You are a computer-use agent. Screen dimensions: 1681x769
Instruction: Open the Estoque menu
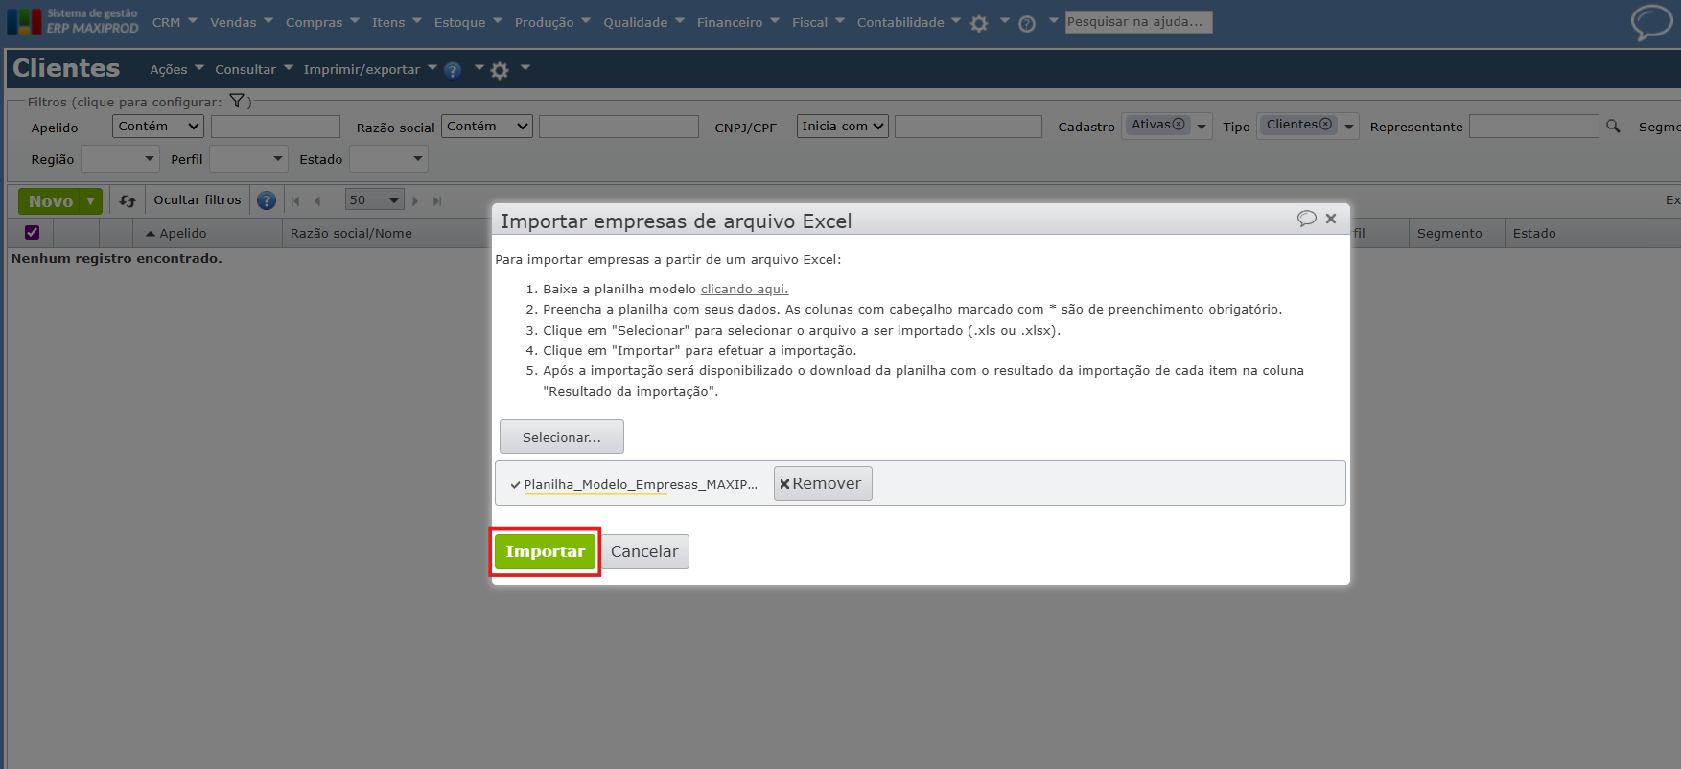[468, 22]
